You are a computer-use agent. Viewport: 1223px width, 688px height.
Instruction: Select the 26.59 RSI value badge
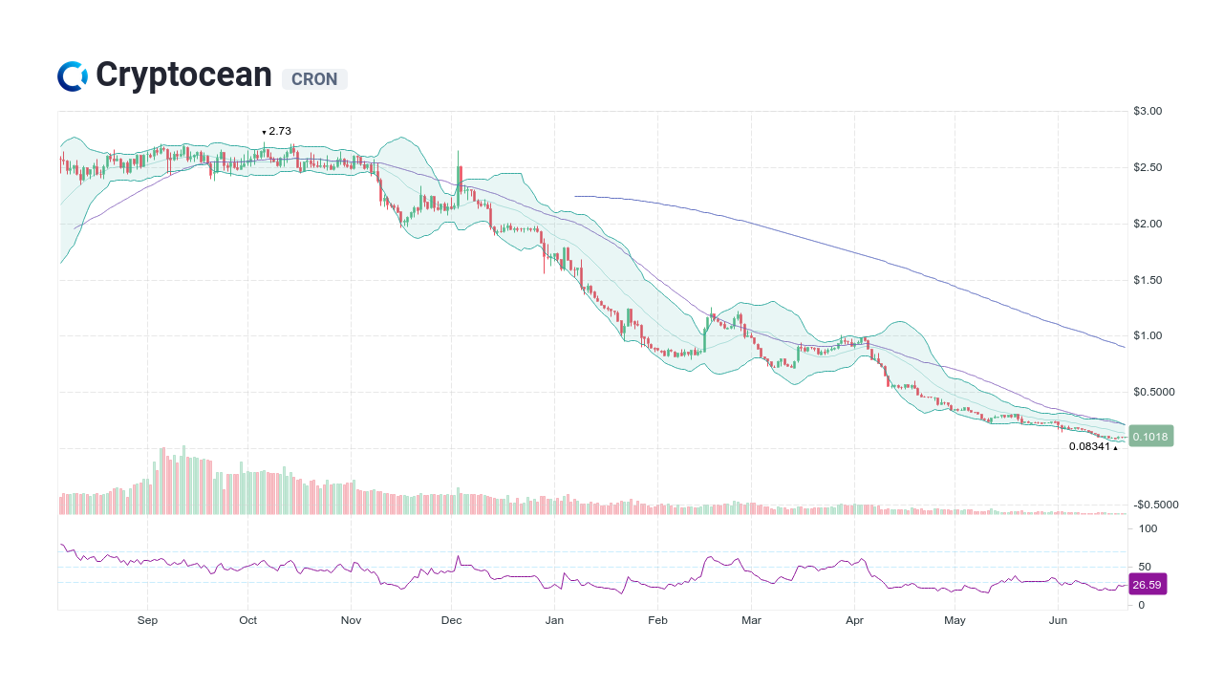tap(1146, 584)
